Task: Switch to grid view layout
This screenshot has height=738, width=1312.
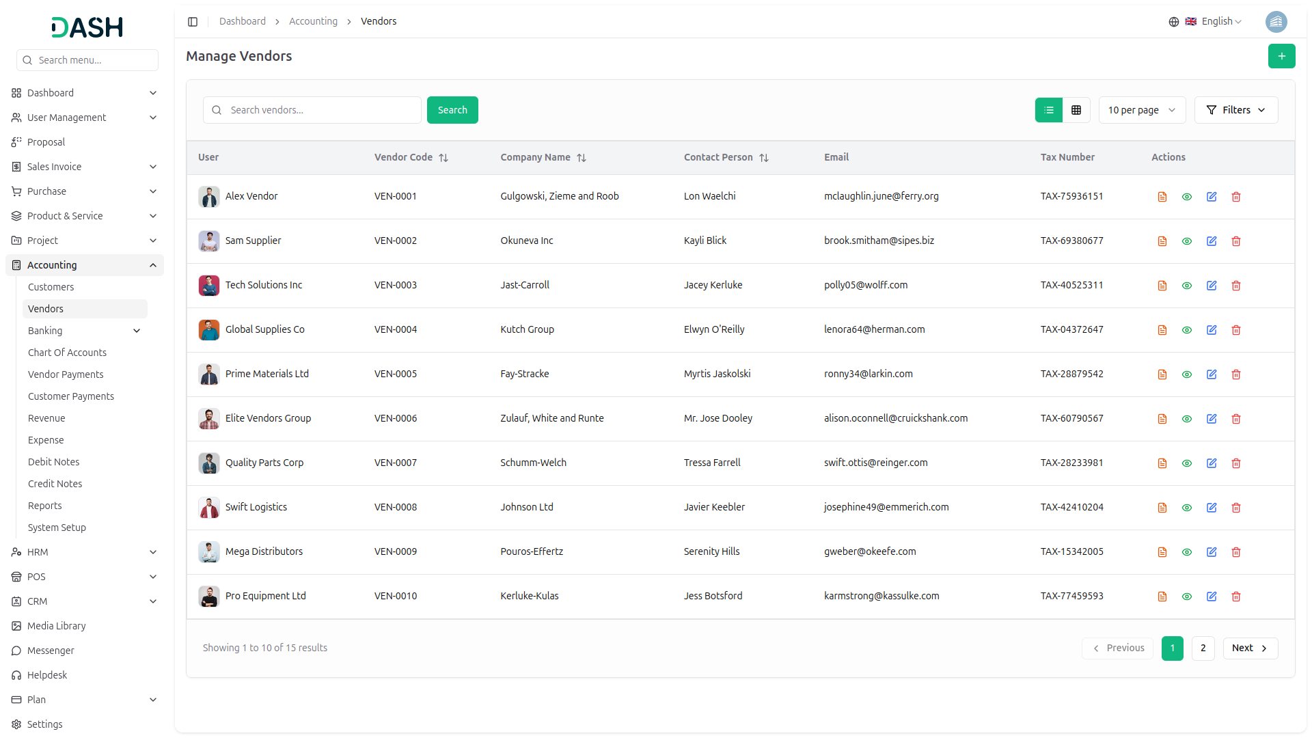Action: [x=1076, y=110]
